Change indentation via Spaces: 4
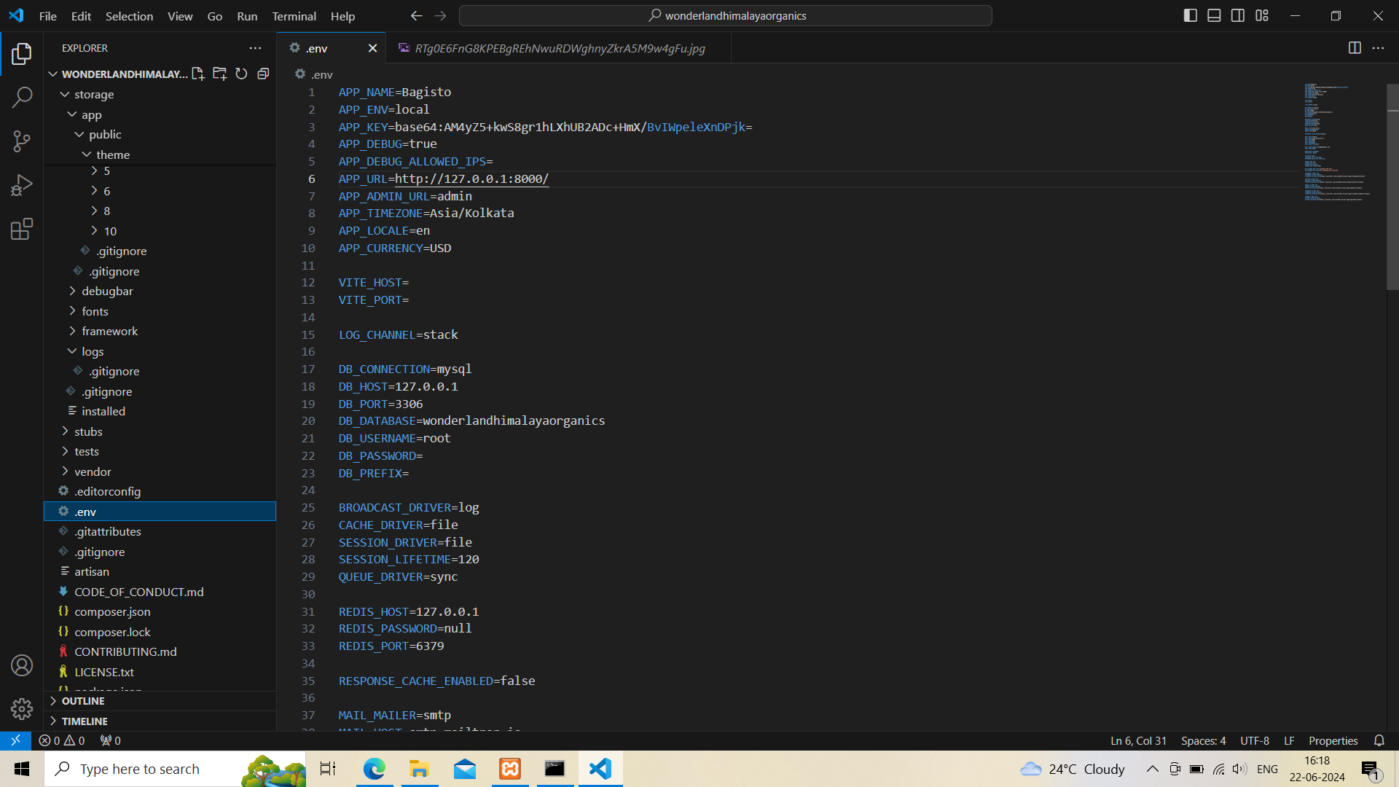This screenshot has width=1399, height=787. coord(1203,740)
